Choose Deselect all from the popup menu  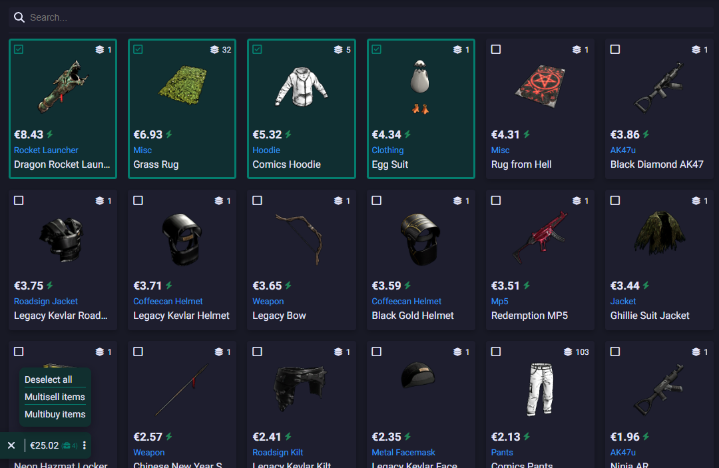tap(48, 379)
